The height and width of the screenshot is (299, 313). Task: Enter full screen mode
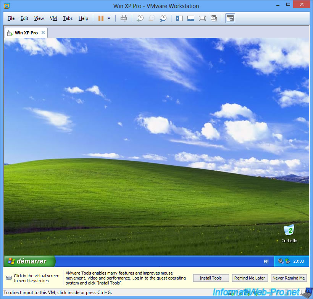tap(202, 18)
